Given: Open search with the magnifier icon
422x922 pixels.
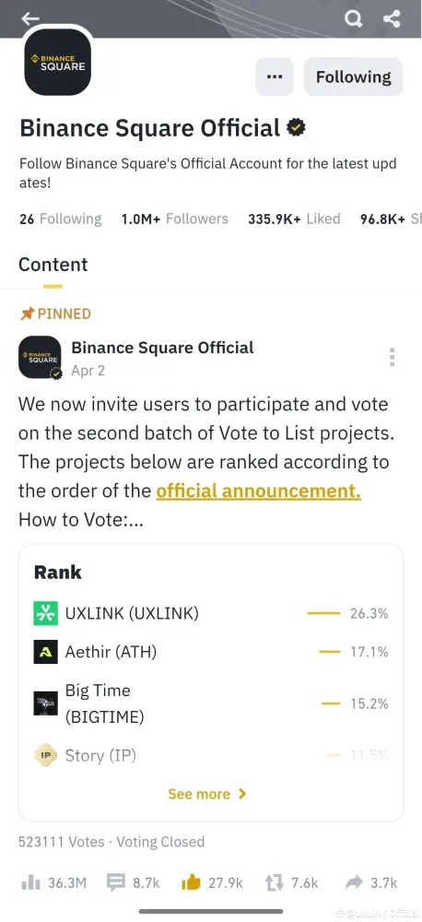Looking at the screenshot, I should click(x=353, y=18).
